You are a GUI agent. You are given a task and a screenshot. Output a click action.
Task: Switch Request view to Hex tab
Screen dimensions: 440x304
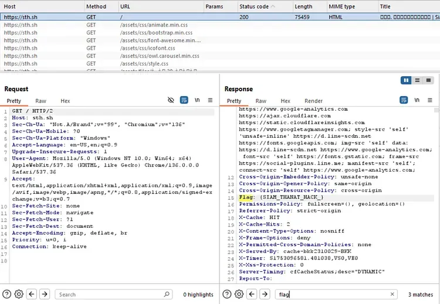65,101
